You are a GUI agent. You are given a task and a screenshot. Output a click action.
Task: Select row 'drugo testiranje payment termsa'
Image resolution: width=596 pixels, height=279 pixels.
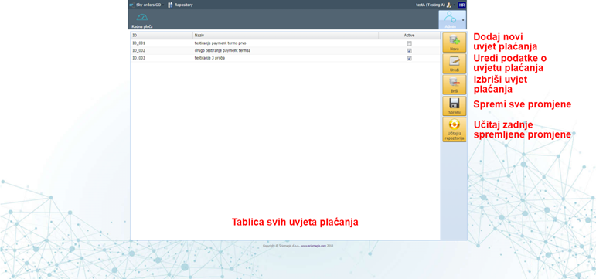[x=285, y=50]
